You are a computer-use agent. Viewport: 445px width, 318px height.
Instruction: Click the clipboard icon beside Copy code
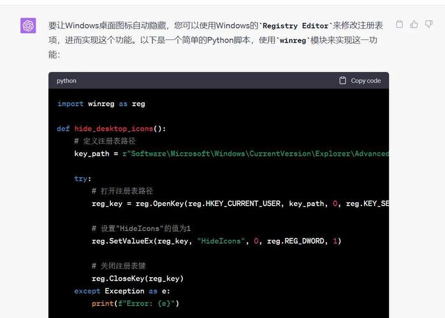click(x=342, y=81)
